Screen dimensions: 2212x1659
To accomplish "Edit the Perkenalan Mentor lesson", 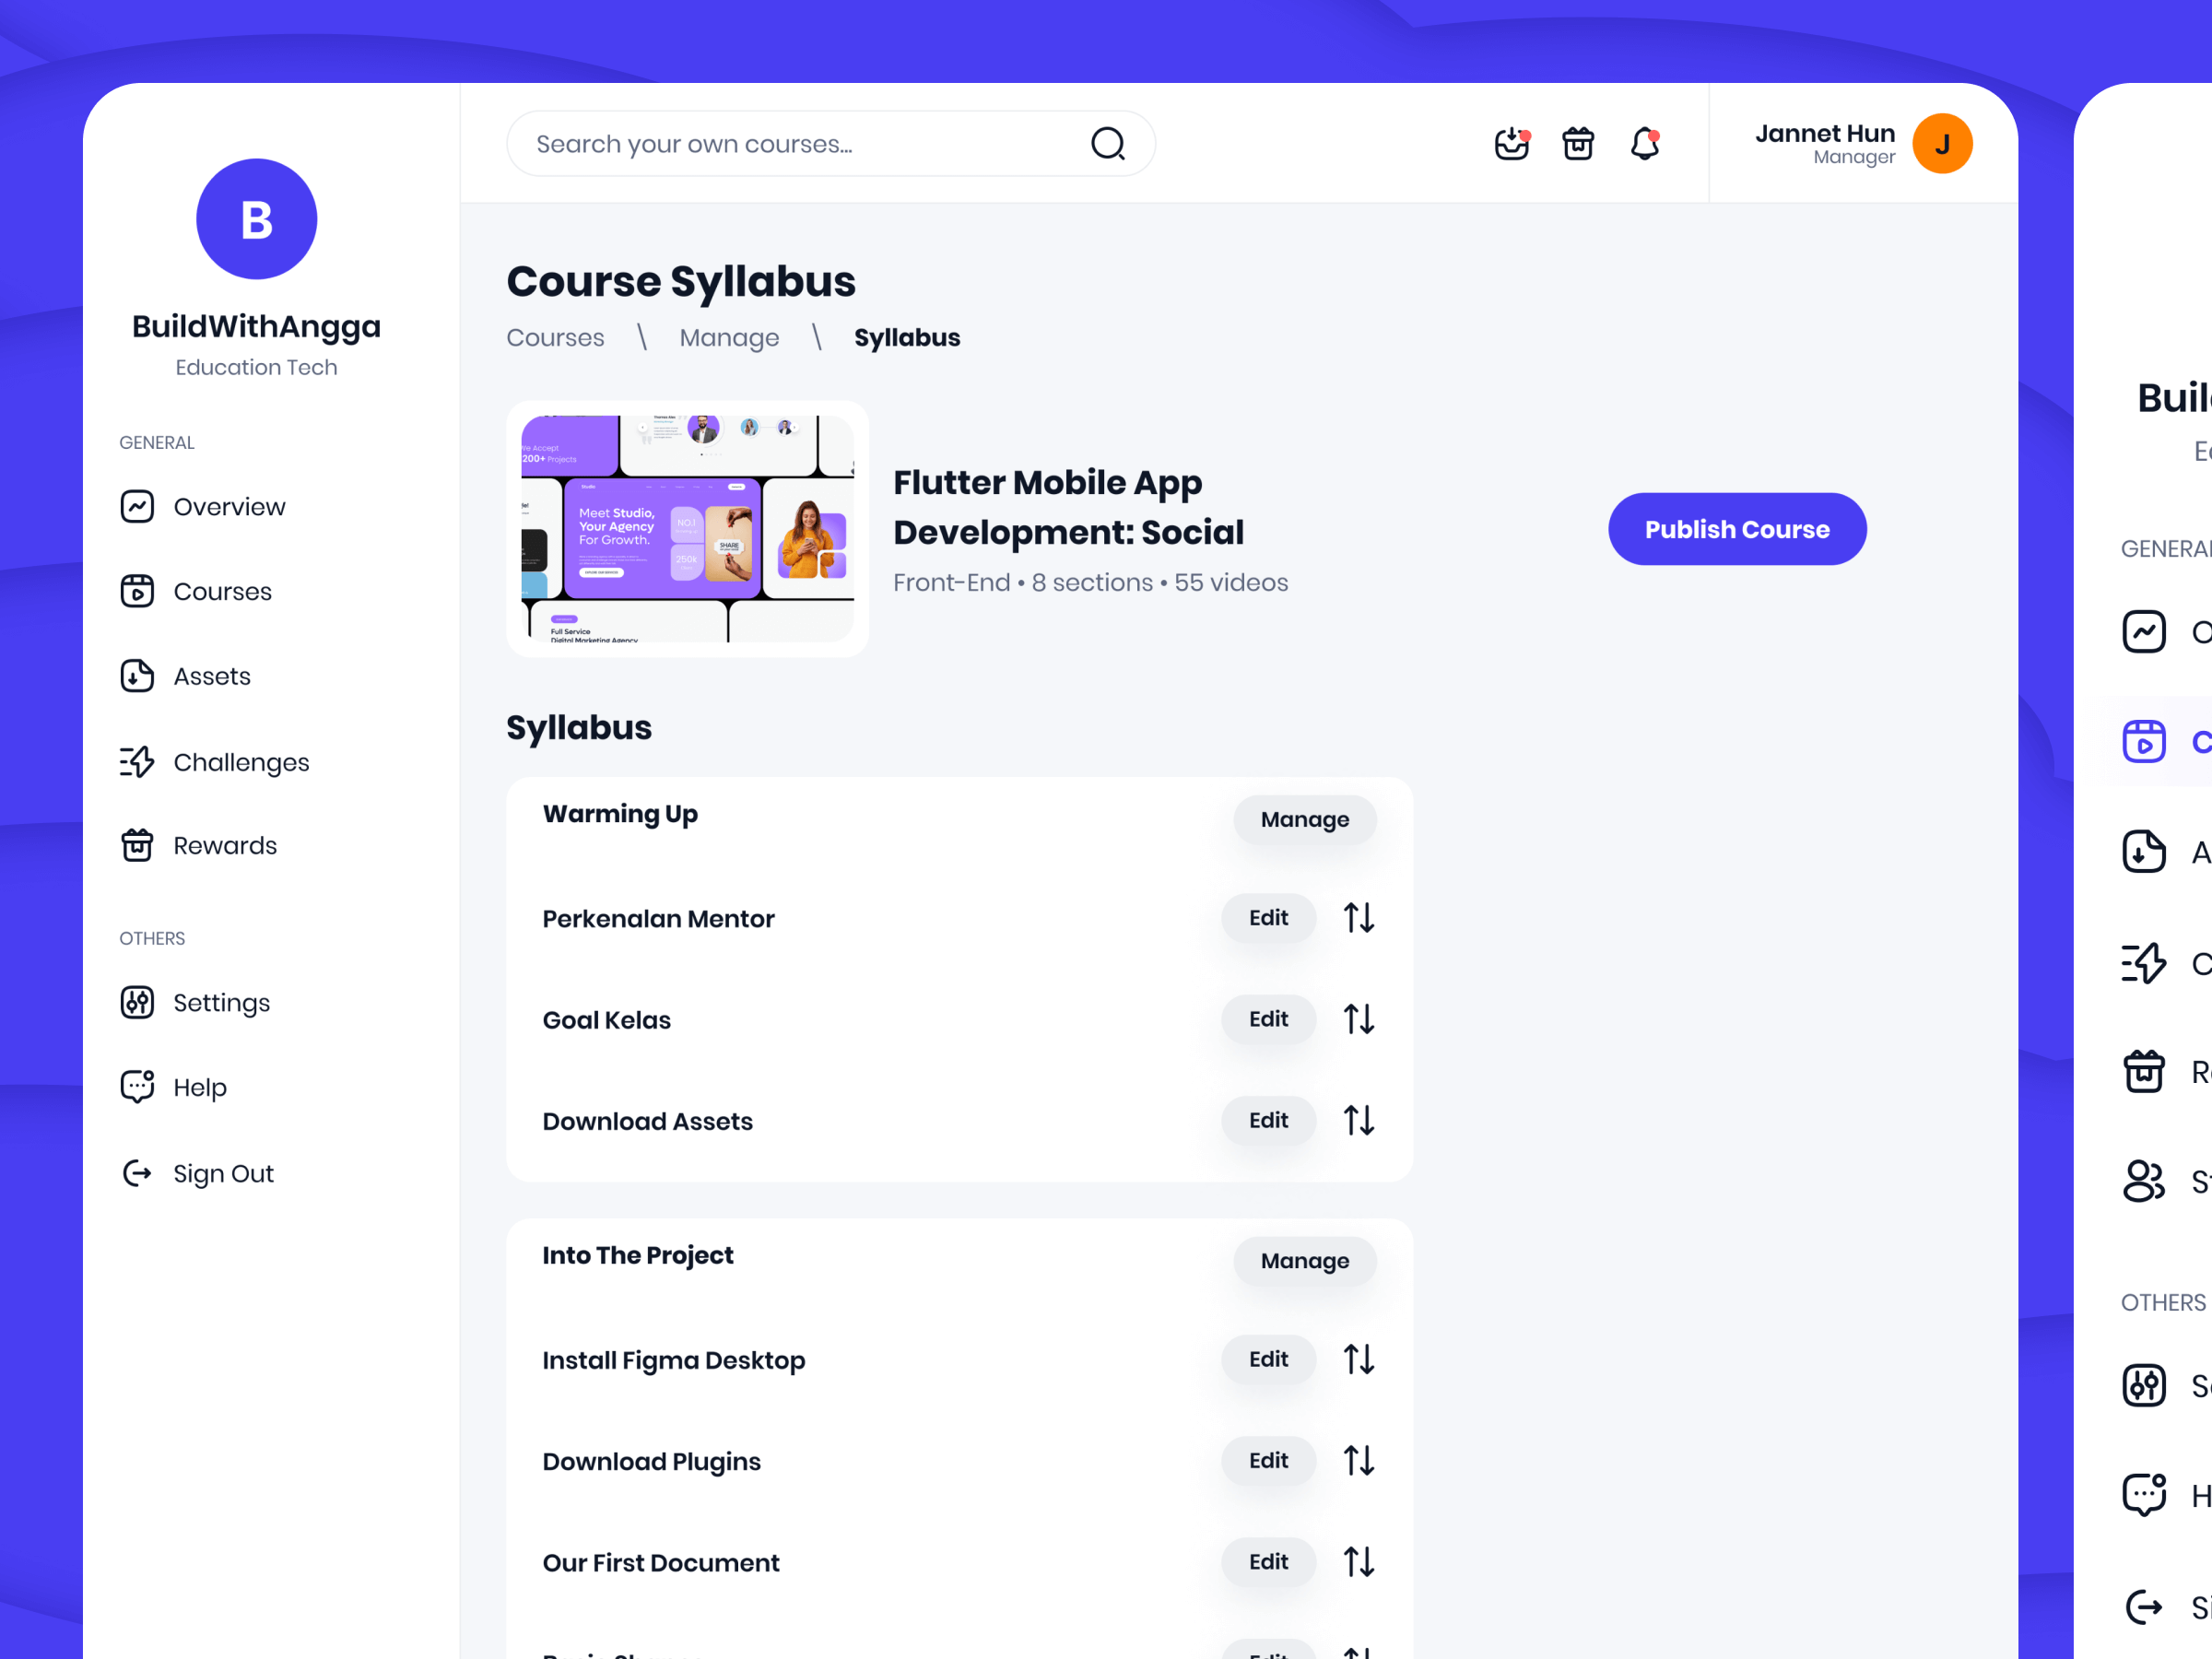I will (x=1268, y=917).
